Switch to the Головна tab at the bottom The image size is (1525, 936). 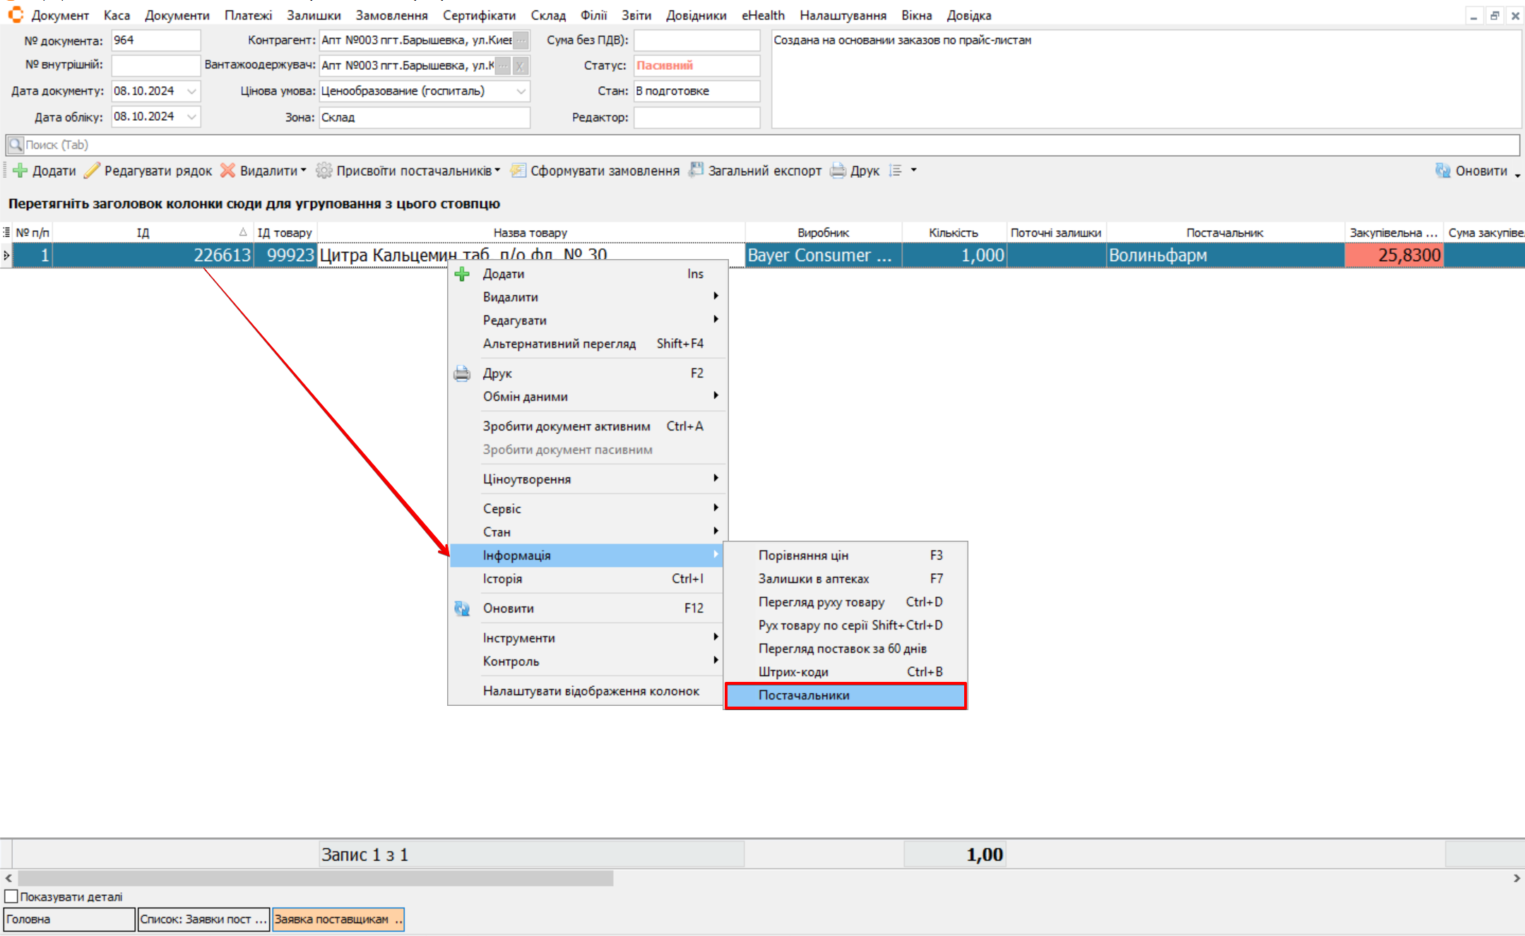click(x=69, y=919)
